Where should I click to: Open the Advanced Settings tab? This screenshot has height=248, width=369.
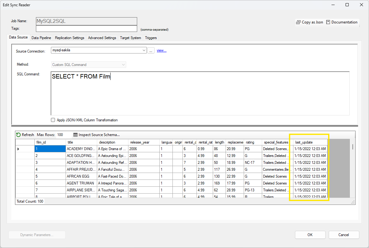coord(102,38)
